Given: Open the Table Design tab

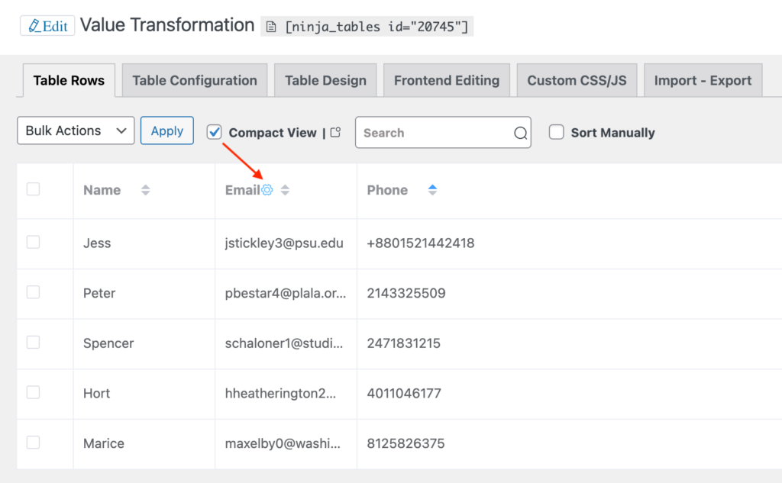Looking at the screenshot, I should click(x=325, y=80).
